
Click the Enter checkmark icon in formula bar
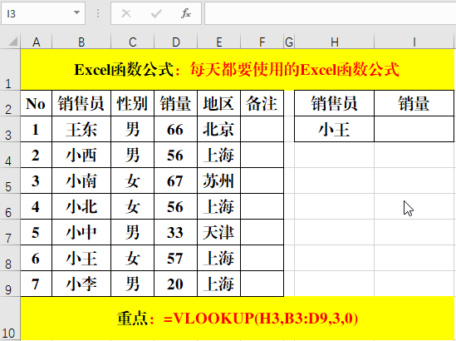click(156, 13)
